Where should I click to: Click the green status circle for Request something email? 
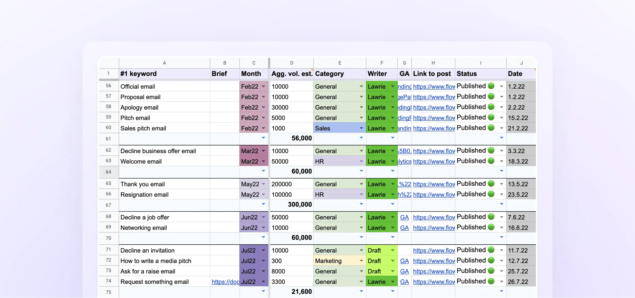tap(491, 281)
